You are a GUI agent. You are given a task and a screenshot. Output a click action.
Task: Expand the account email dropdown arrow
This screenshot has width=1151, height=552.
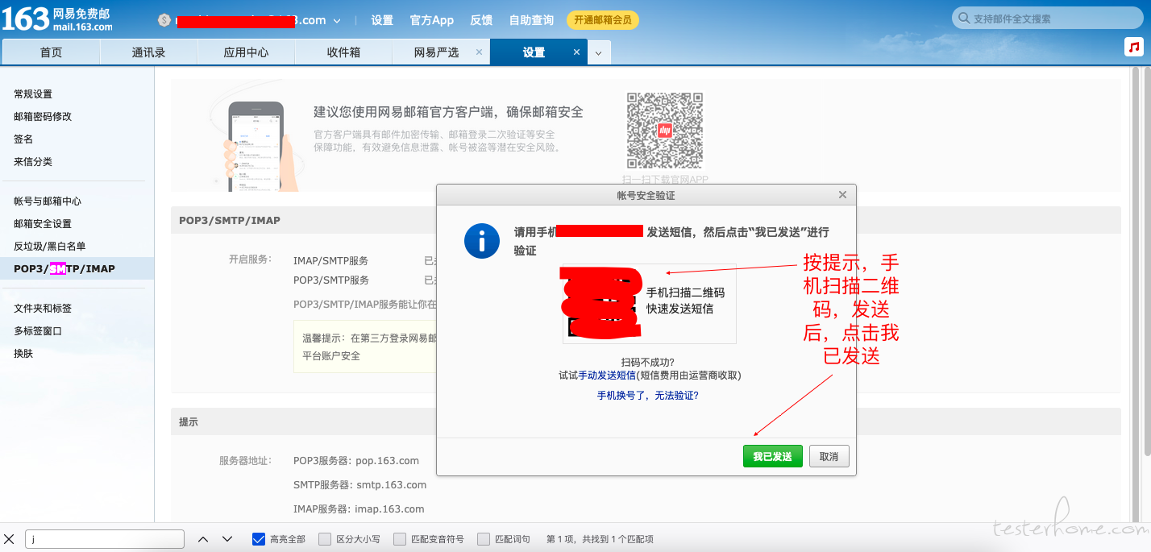[x=337, y=21]
